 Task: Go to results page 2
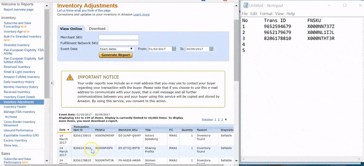pos(218,119)
